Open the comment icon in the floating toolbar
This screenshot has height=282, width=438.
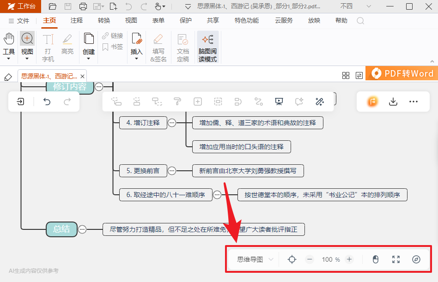pos(298,101)
